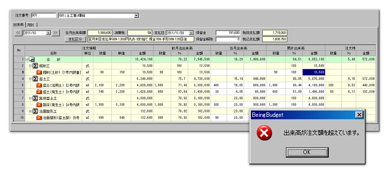Click the 保留金解除 field showing 0
Viewport: 389px width, 175px height.
coord(228,39)
